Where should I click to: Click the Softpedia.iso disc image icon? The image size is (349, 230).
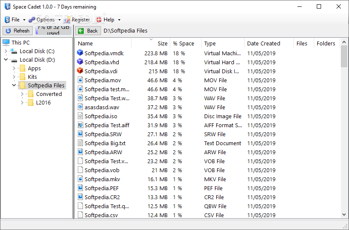coord(80,116)
